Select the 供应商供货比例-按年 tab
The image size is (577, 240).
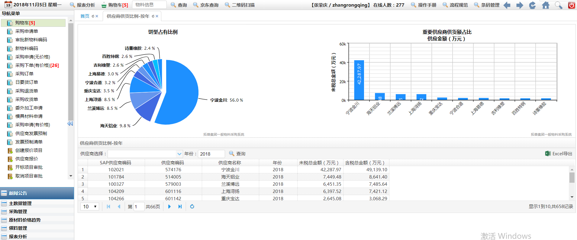coord(128,16)
